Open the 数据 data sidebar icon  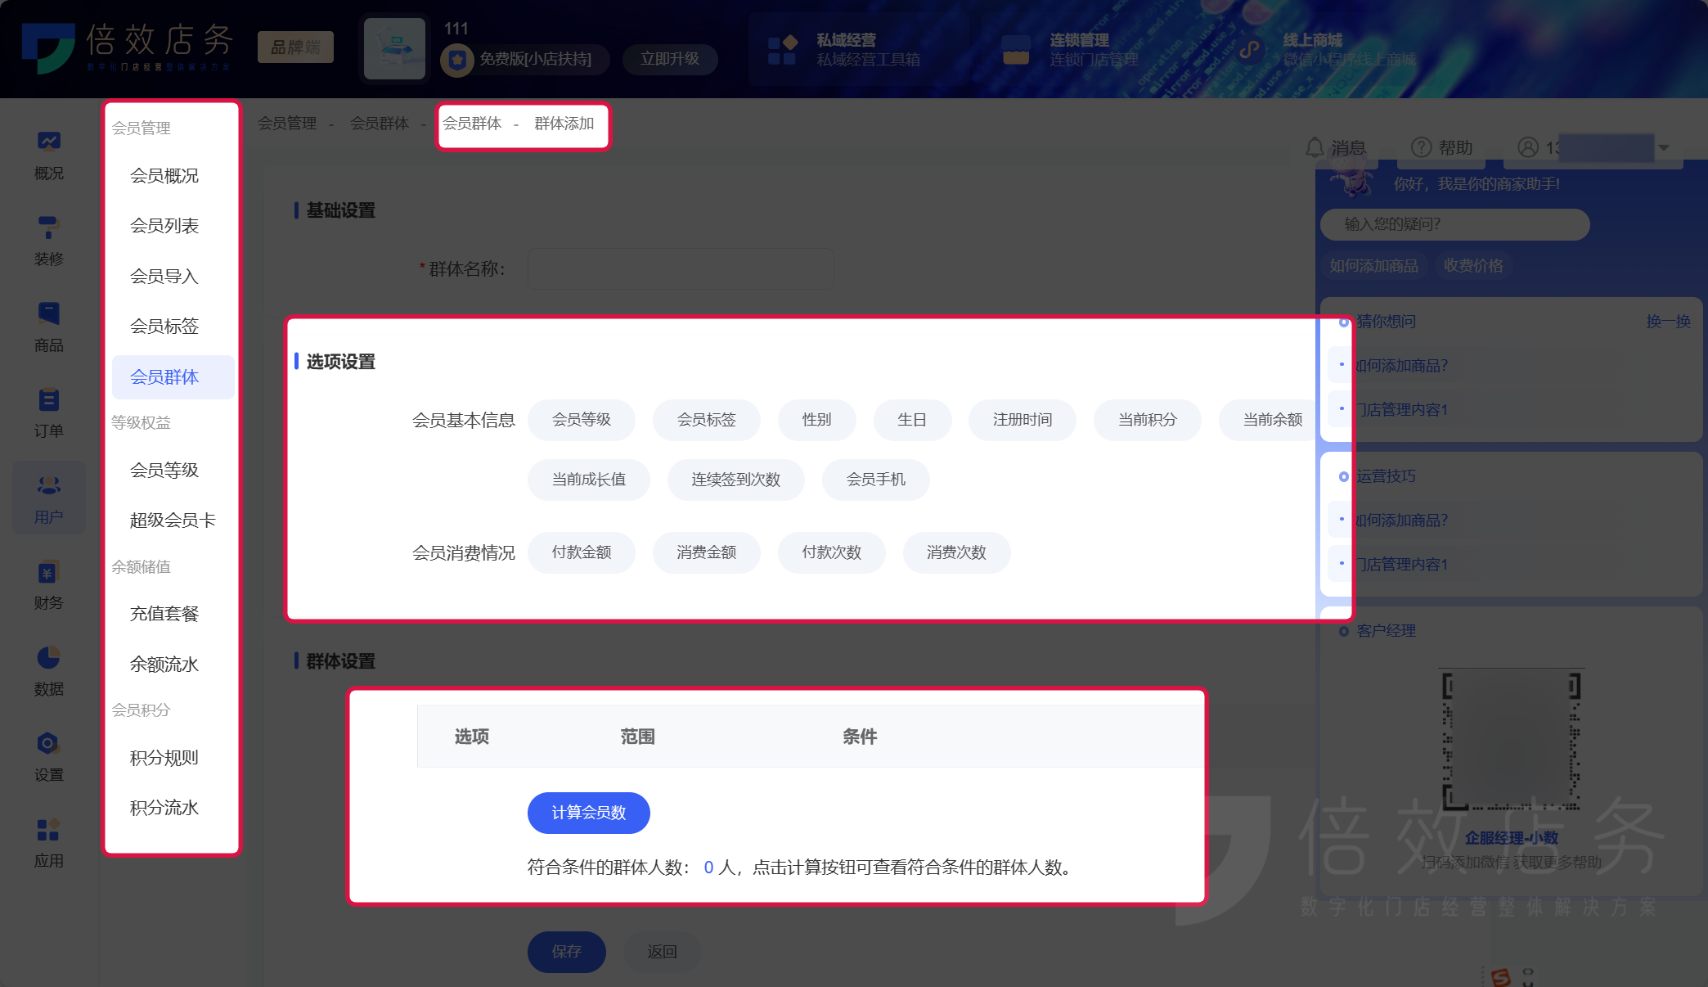coord(48,670)
